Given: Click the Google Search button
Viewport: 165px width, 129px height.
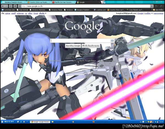Looking at the screenshot, I should tap(73, 46).
